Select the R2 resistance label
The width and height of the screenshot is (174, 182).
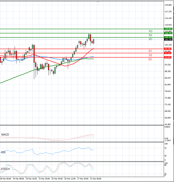click(151, 35)
